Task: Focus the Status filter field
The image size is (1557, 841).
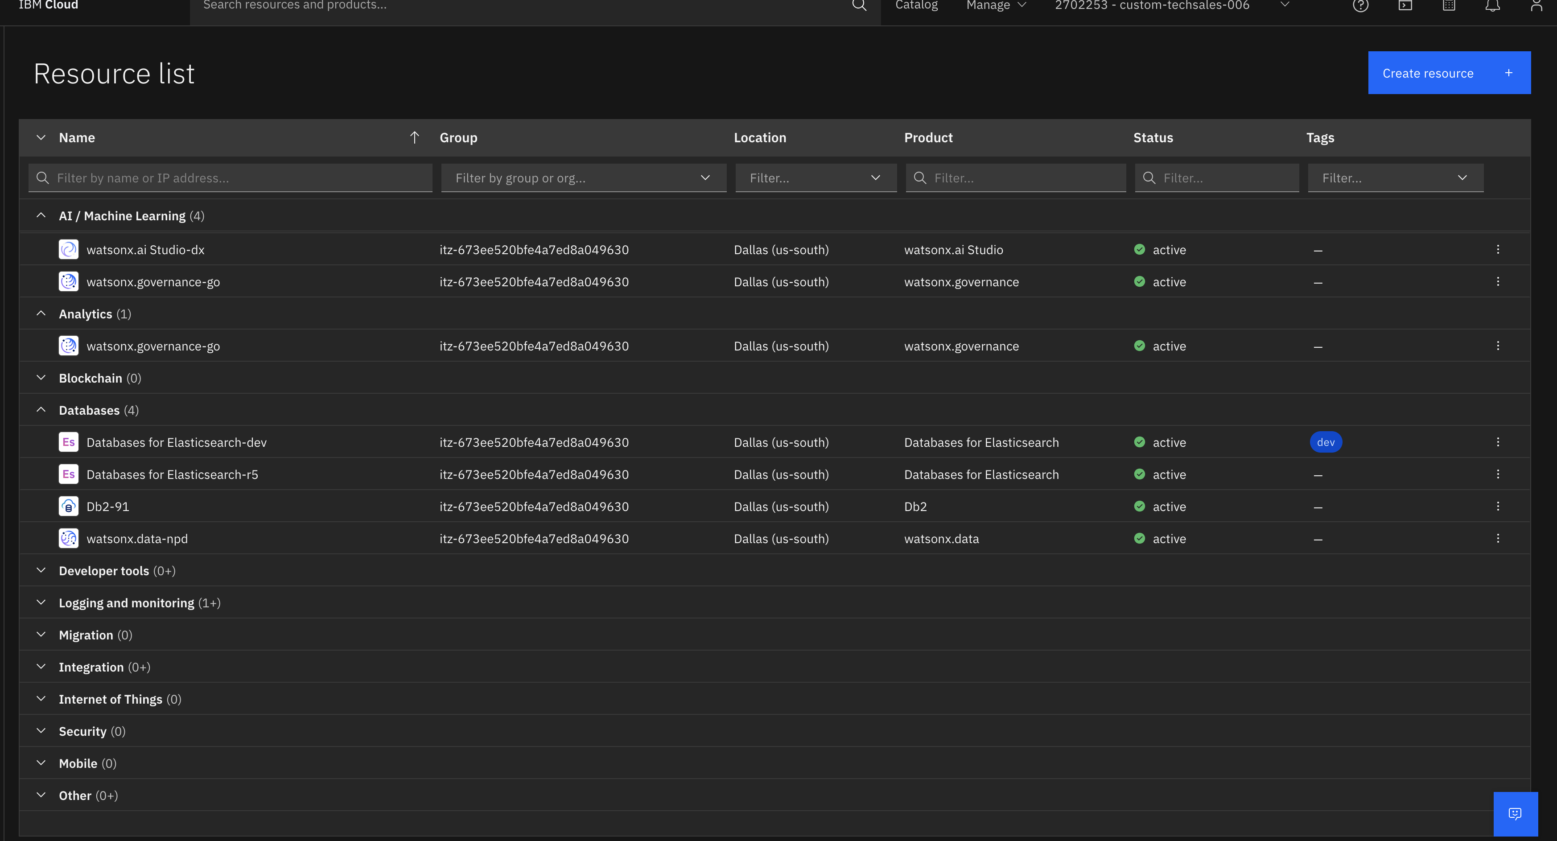Action: [x=1217, y=178]
